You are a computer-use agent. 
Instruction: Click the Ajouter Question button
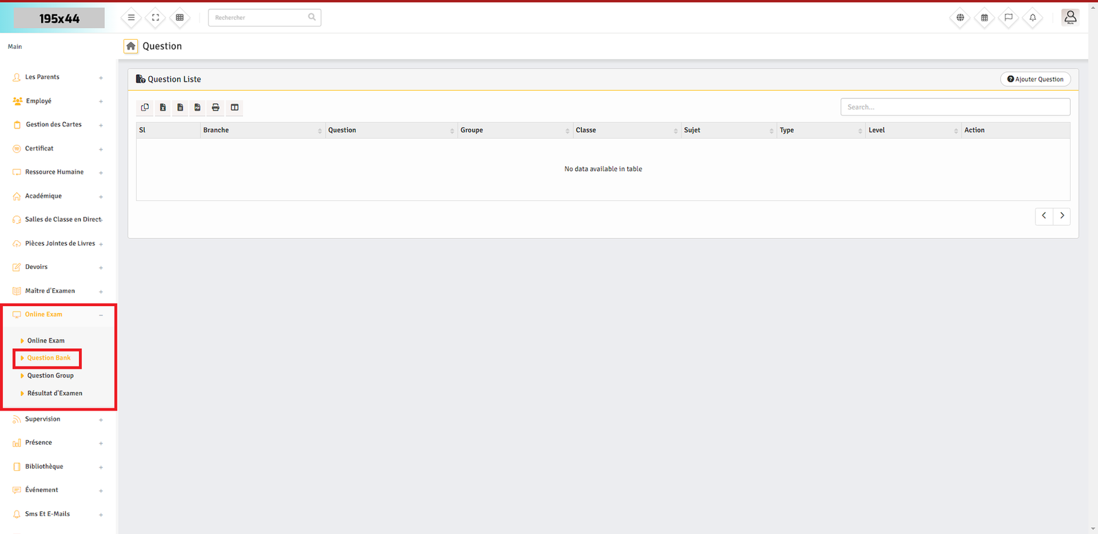(x=1035, y=80)
